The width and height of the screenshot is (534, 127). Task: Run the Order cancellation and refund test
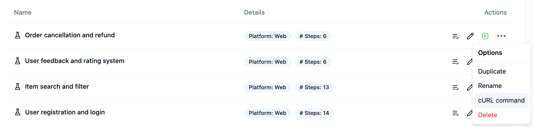485,36
